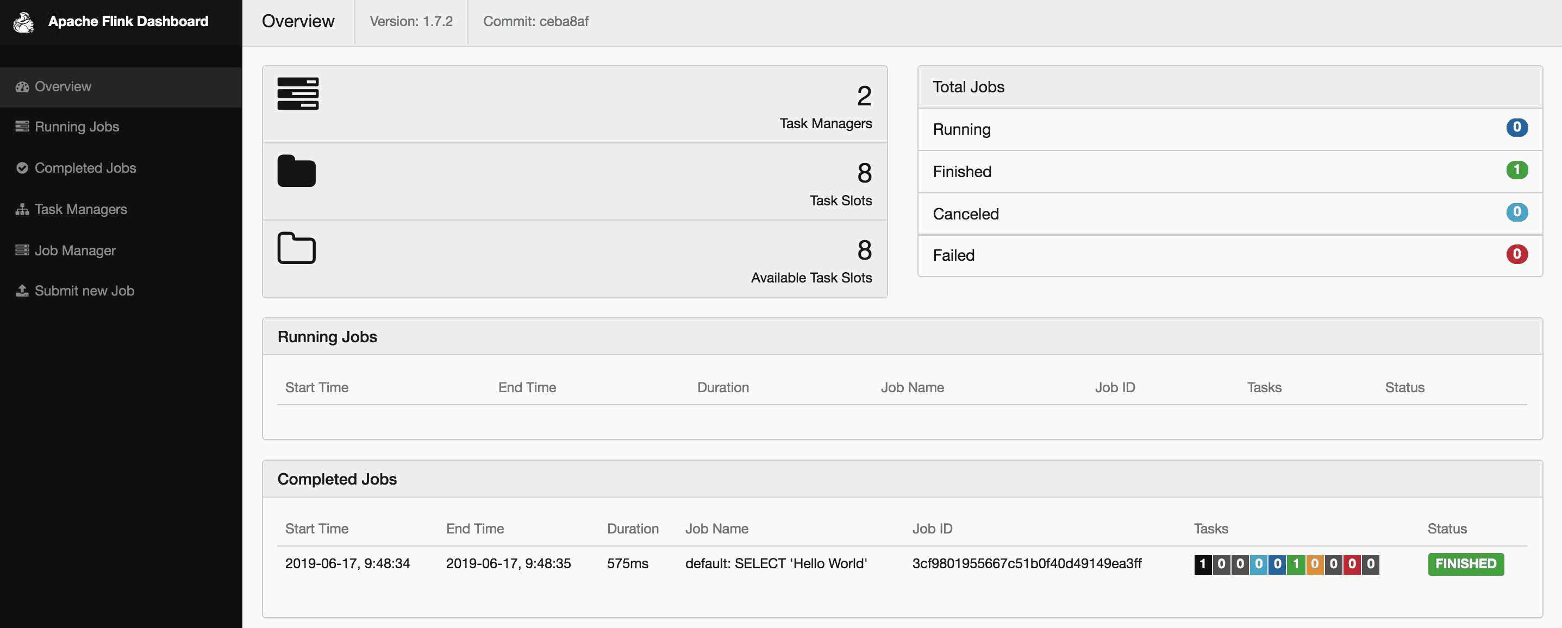
Task: Click the Overview dashboard icon in sidebar
Action: coord(22,87)
